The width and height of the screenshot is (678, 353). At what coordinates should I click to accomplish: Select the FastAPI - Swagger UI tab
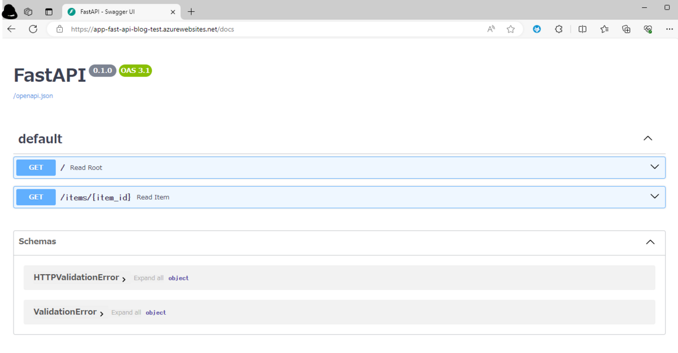coord(120,12)
